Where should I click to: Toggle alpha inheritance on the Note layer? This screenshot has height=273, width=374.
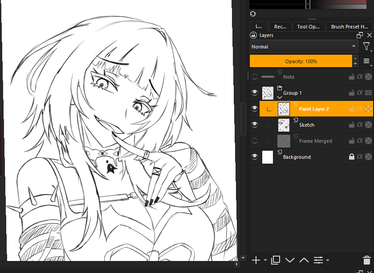tap(368, 77)
